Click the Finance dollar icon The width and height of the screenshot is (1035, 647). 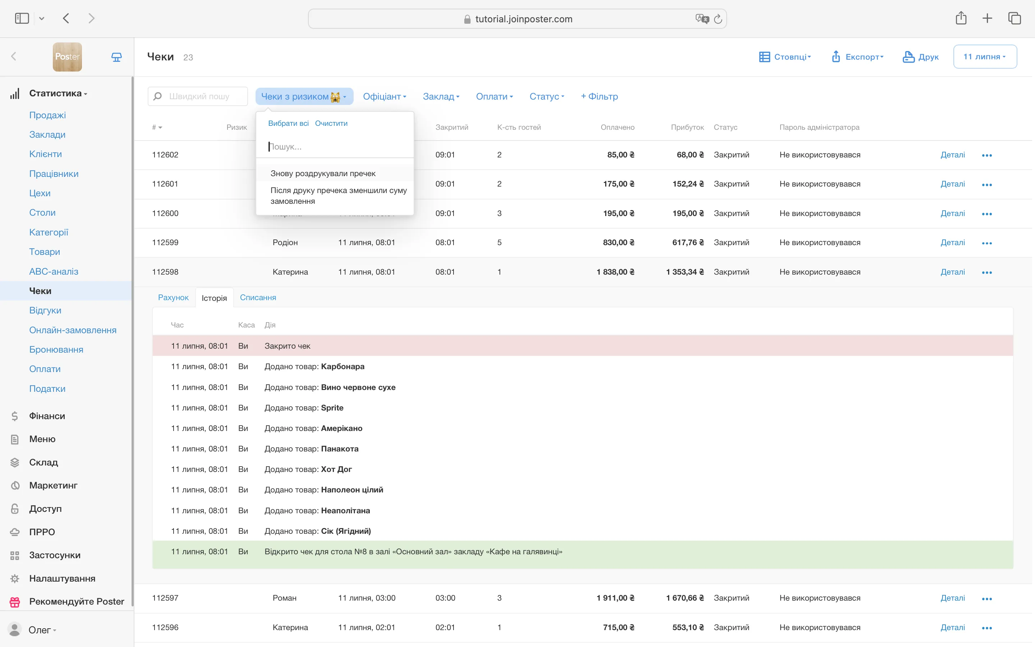click(14, 416)
